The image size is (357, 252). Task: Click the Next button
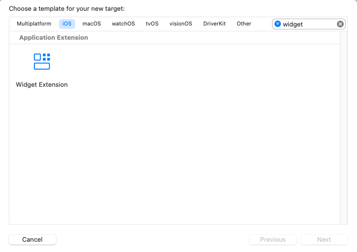tap(324, 240)
